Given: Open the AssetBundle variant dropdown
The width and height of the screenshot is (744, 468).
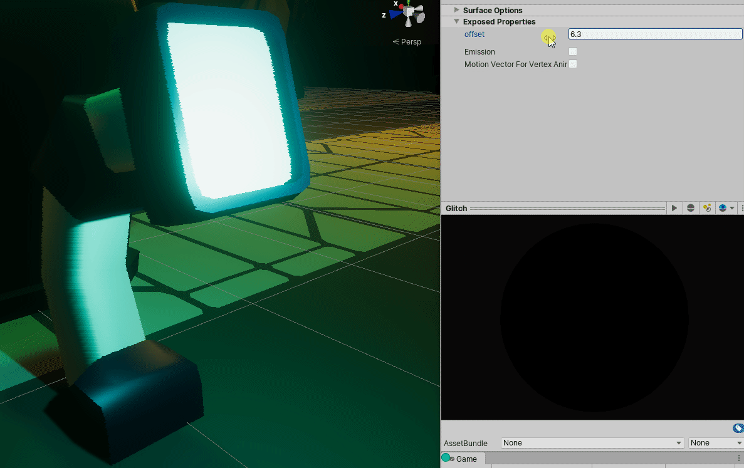Looking at the screenshot, I should pyautogui.click(x=715, y=443).
